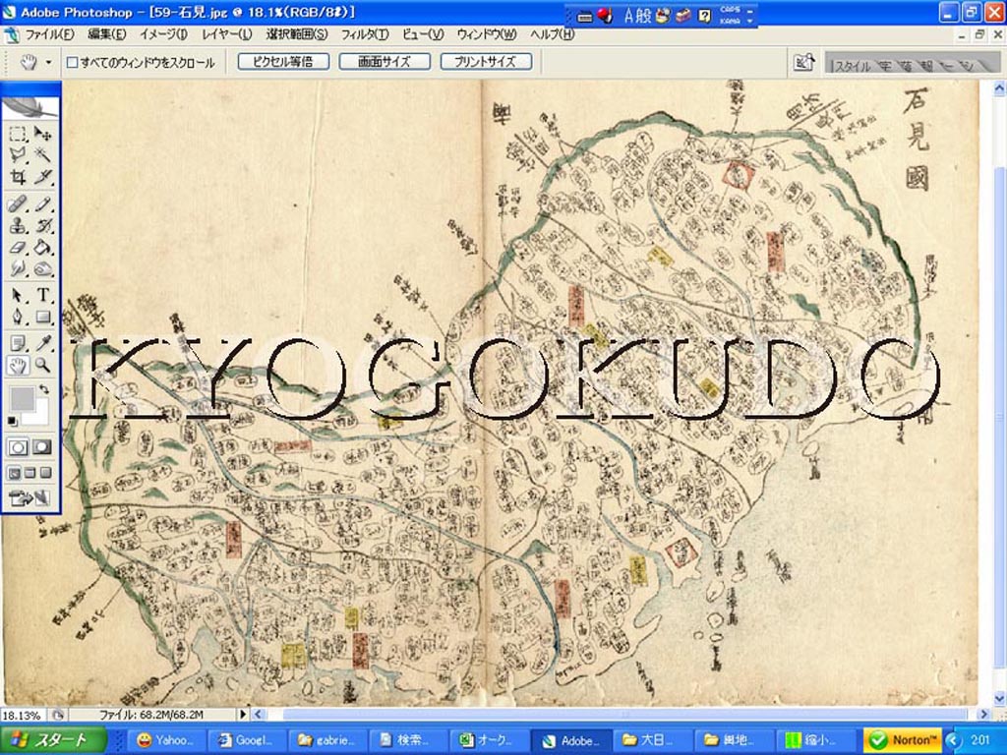Select the Pencil tool in the toolbox
The height and width of the screenshot is (755, 1007).
point(42,204)
